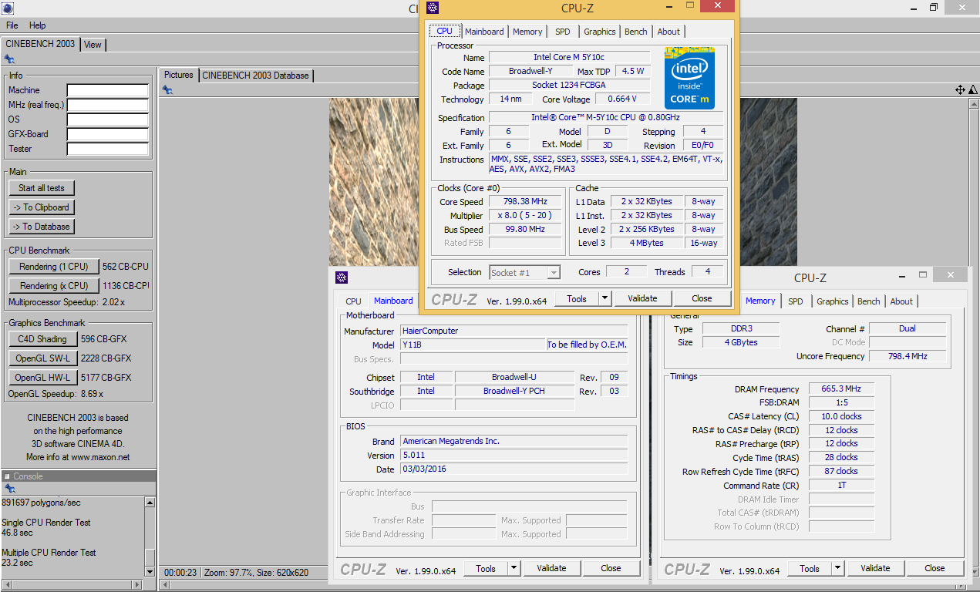This screenshot has height=592, width=980.
Task: Click the Tools button in the front CPU-Z window
Action: (x=577, y=298)
